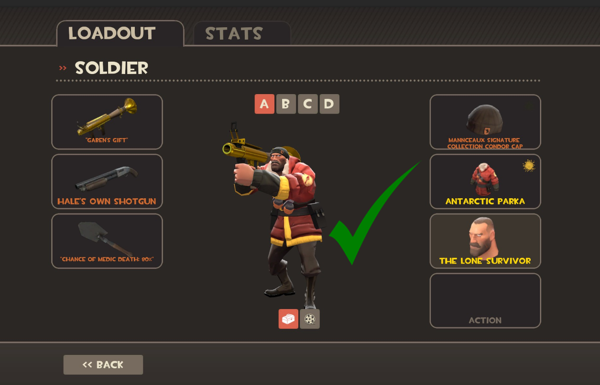Open the Hale's Own Shotgun slot

[x=107, y=182]
